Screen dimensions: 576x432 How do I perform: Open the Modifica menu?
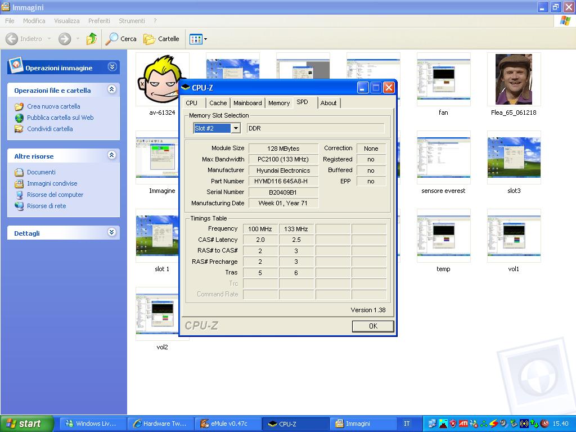point(34,21)
